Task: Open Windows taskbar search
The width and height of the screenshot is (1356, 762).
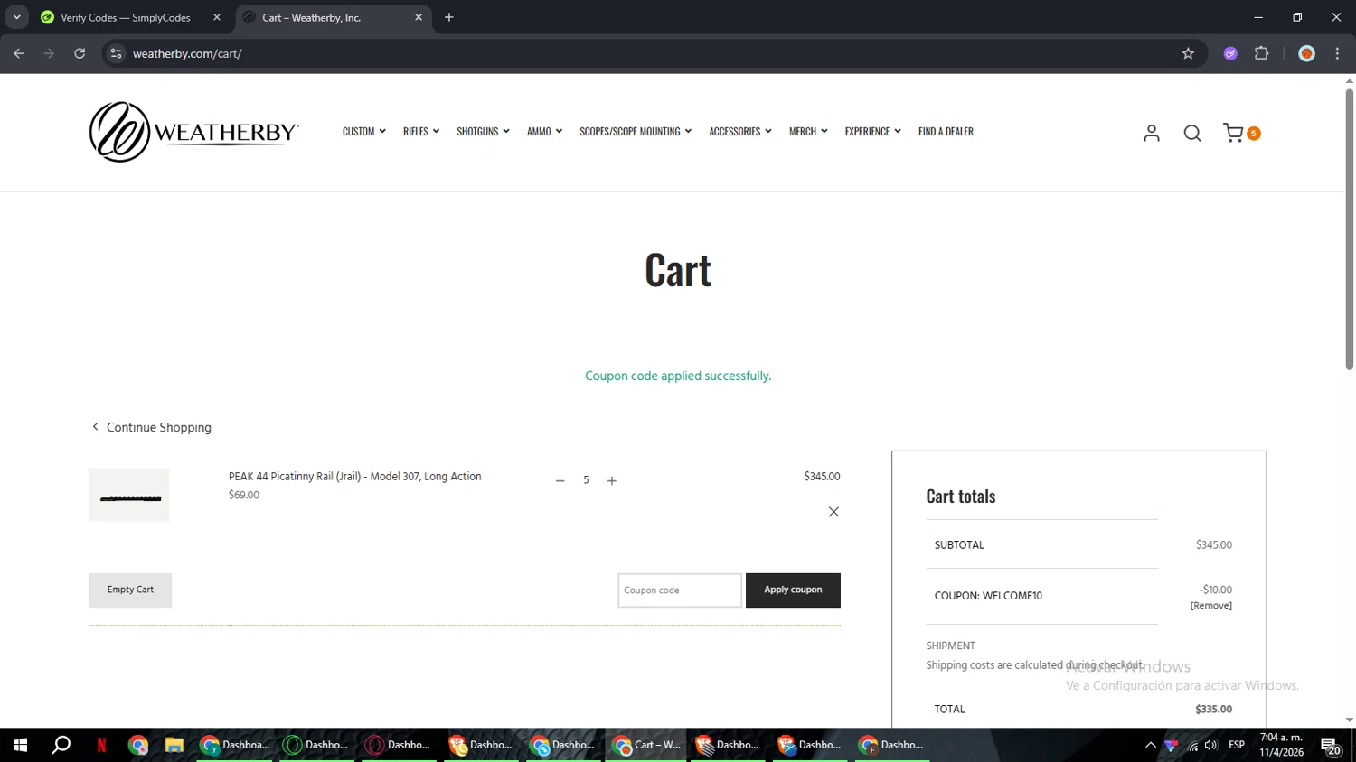Action: click(x=61, y=745)
